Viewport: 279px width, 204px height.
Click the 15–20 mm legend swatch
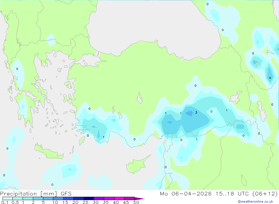(x=68, y=198)
